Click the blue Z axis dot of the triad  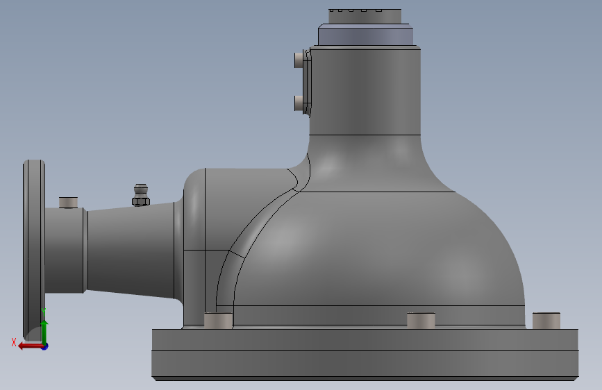click(45, 346)
